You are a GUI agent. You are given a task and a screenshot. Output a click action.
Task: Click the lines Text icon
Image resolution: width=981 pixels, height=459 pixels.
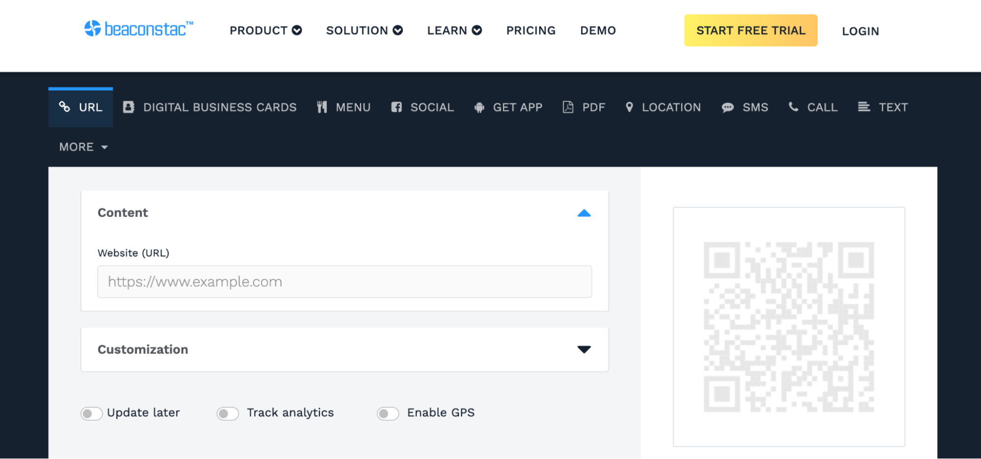pos(864,106)
